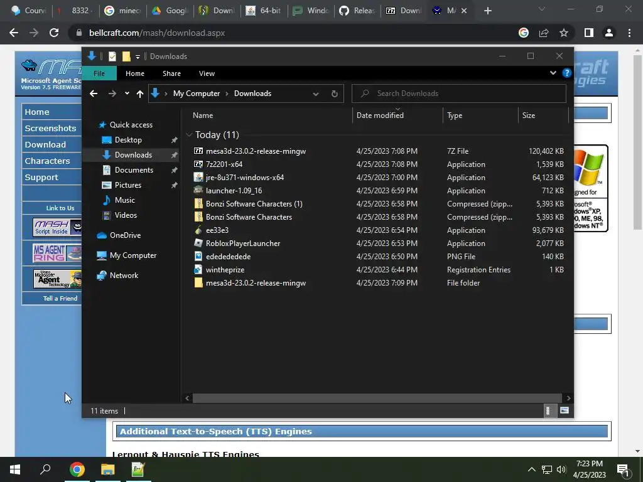Bookmark this page with star icon

point(564,33)
